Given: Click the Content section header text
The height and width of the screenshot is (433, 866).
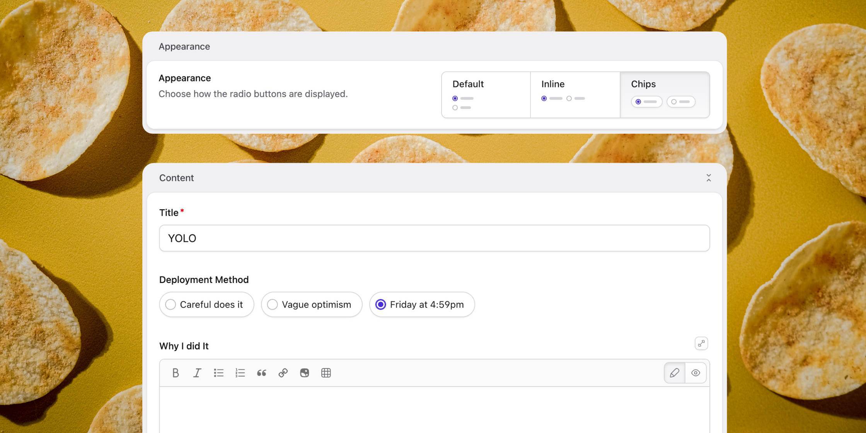Looking at the screenshot, I should pos(177,178).
